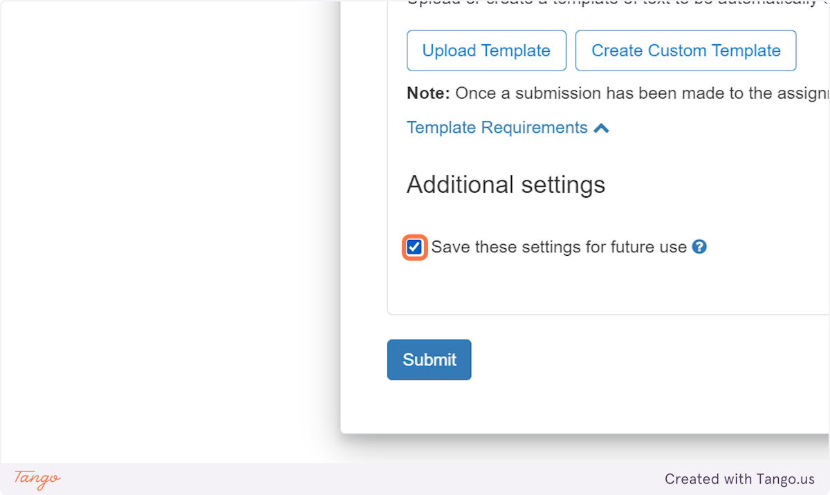Viewport: 830px width, 495px height.
Task: Open the Created with Tango.us link
Action: pos(739,478)
